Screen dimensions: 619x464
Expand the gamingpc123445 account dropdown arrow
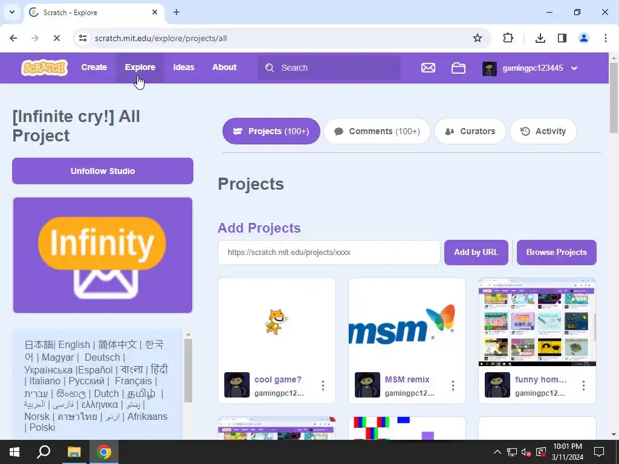coord(574,68)
